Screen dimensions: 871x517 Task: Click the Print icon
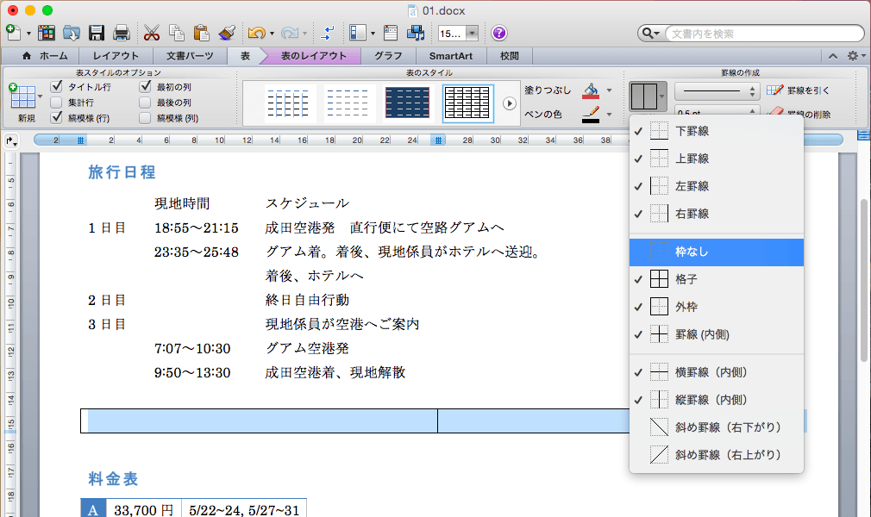point(121,34)
